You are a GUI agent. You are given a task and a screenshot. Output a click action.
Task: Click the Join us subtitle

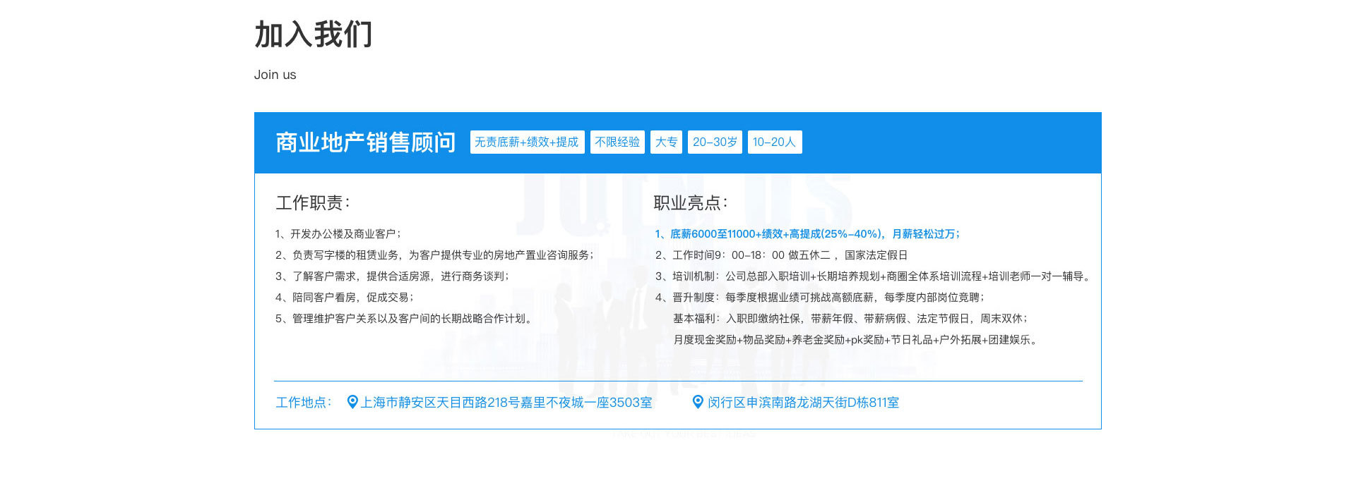pyautogui.click(x=275, y=75)
